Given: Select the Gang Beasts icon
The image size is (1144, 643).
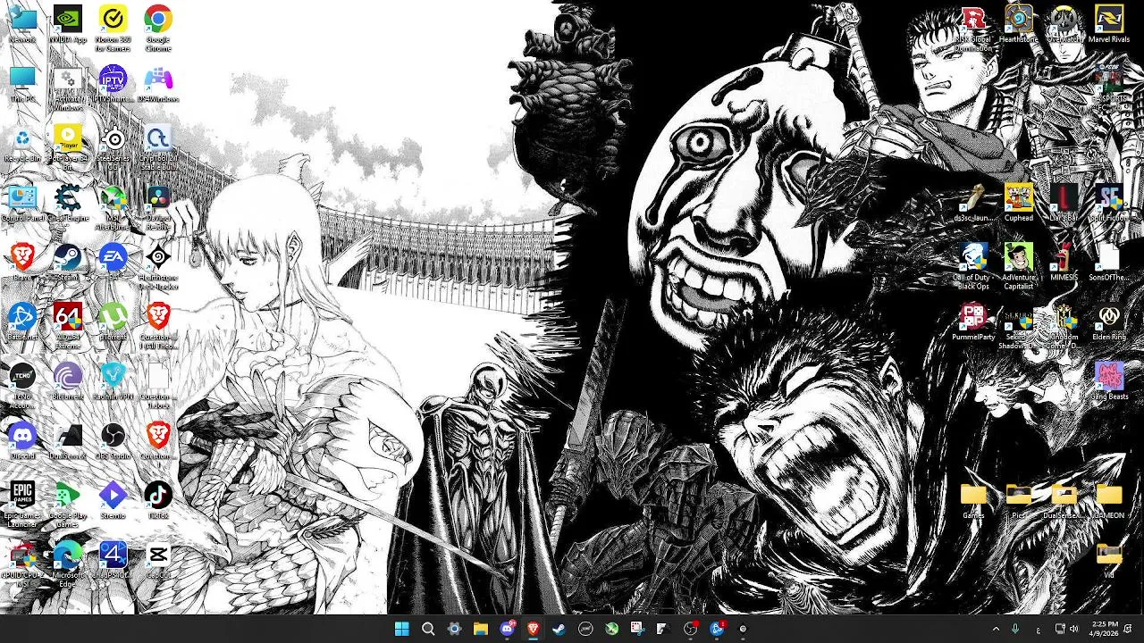Looking at the screenshot, I should coord(1109,381).
